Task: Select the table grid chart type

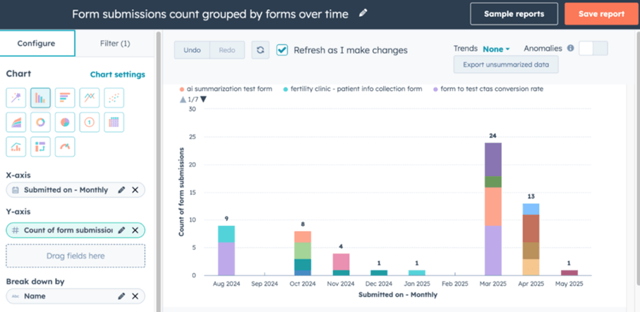Action: 114,122
